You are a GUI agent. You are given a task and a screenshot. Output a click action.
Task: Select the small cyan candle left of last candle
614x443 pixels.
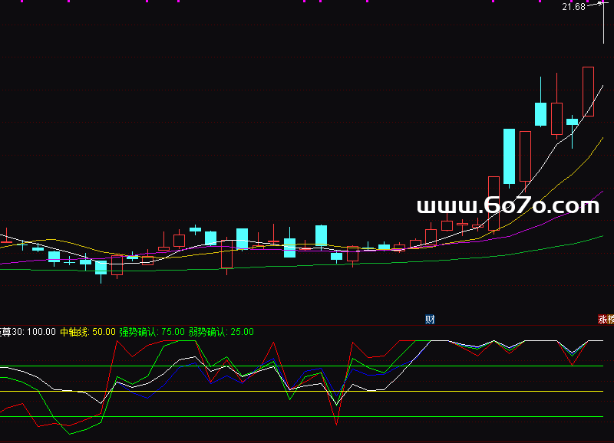[x=572, y=121]
